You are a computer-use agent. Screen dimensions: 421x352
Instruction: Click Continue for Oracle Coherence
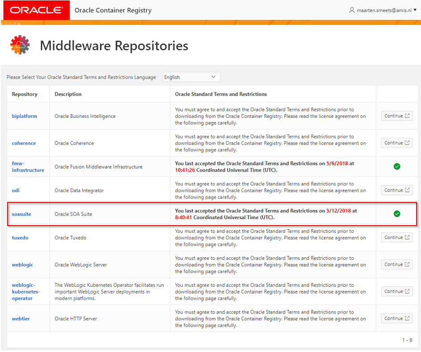click(396, 142)
